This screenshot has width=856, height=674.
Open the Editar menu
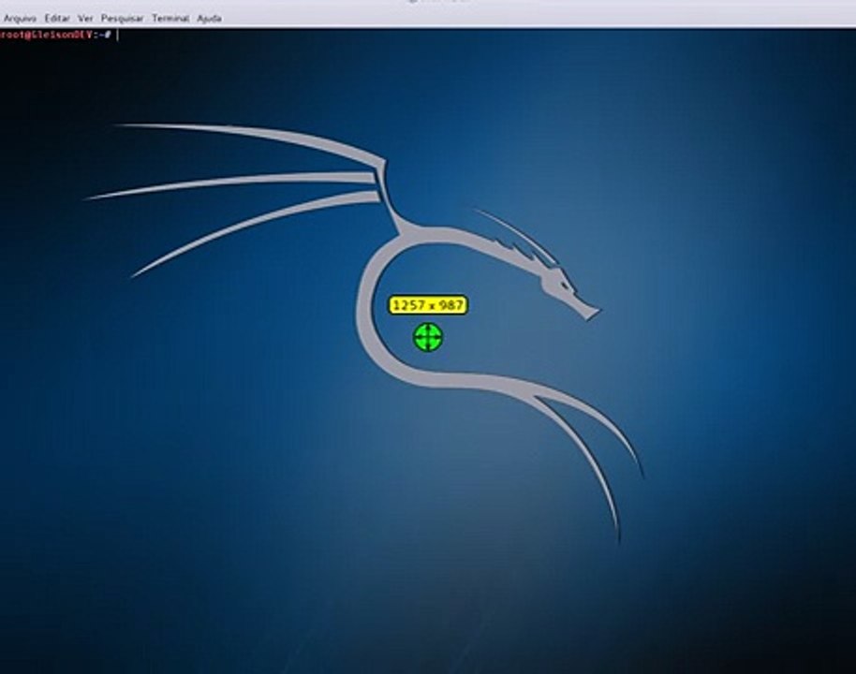[57, 19]
